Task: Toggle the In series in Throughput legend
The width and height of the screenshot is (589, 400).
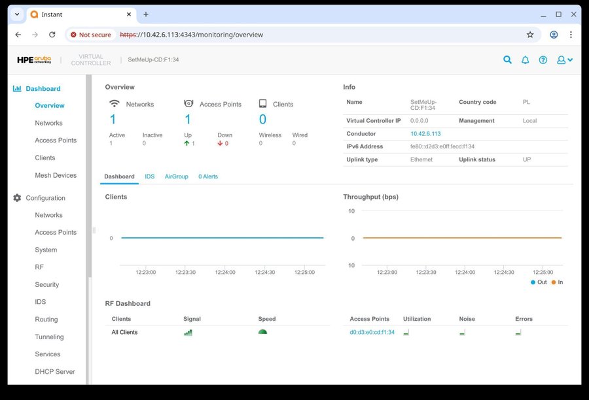Action: (x=557, y=282)
